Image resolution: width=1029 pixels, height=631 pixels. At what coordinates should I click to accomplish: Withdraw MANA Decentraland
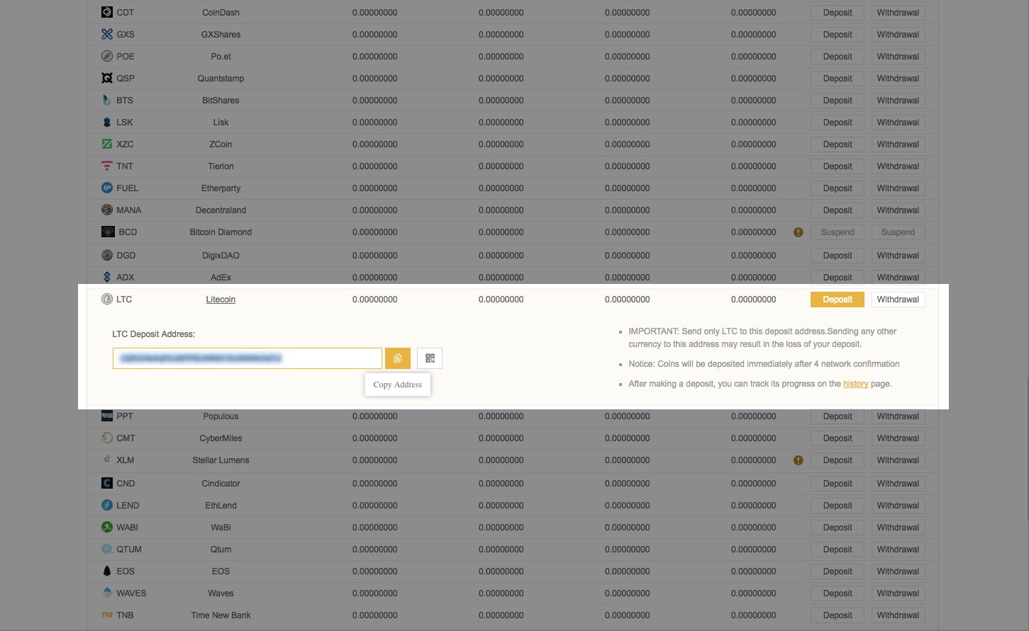pos(898,210)
